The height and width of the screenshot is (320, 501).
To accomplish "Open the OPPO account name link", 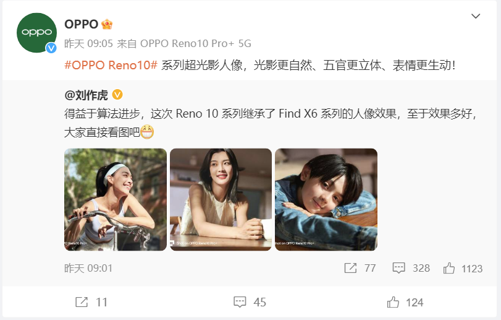I will (x=81, y=24).
